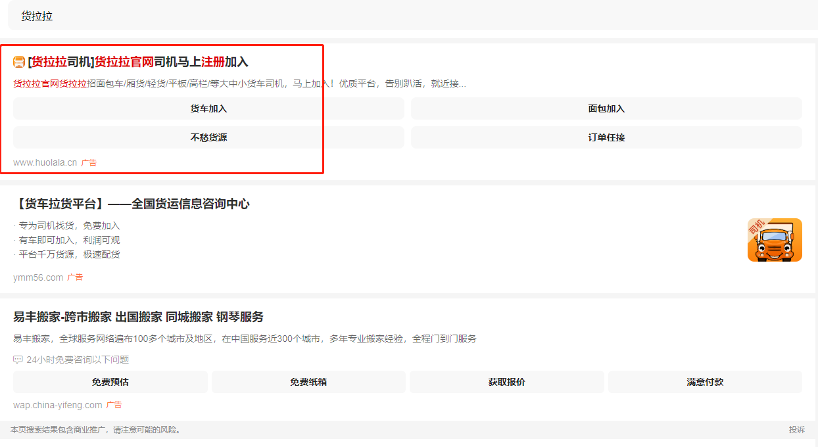This screenshot has width=818, height=447.
Task: Open the 易丰搬家 moving service result title
Action: coord(138,316)
